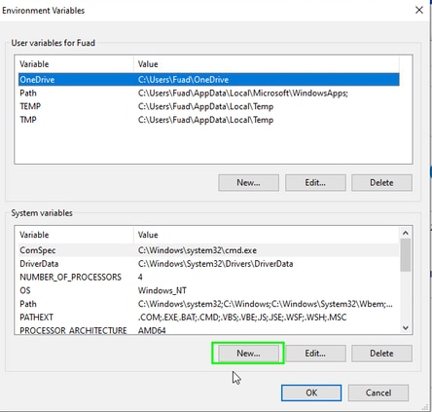Screen dimensions: 432x412
Task: Click the system variables scrollbar thumb
Action: 406,255
